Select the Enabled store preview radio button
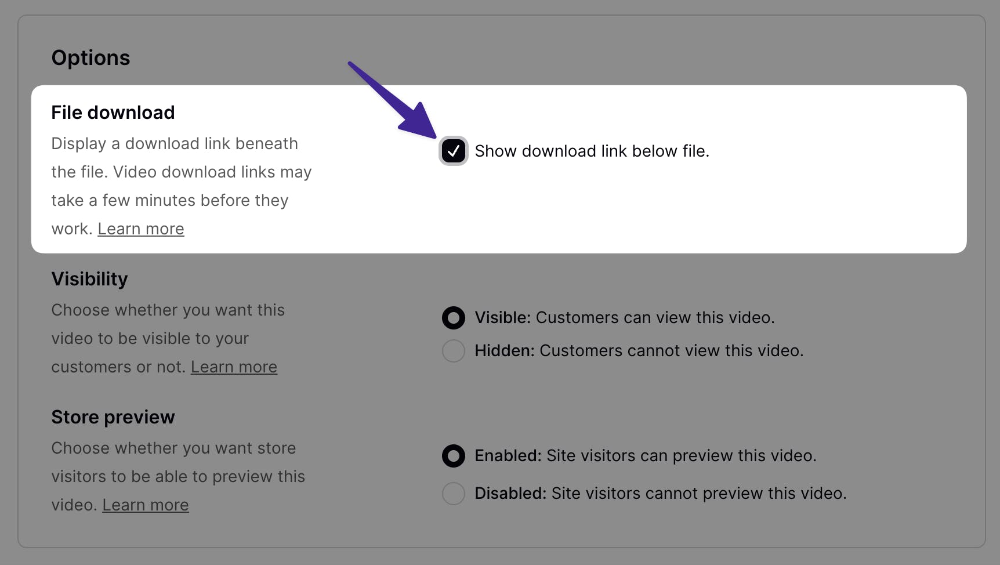This screenshot has width=1000, height=565. click(454, 456)
